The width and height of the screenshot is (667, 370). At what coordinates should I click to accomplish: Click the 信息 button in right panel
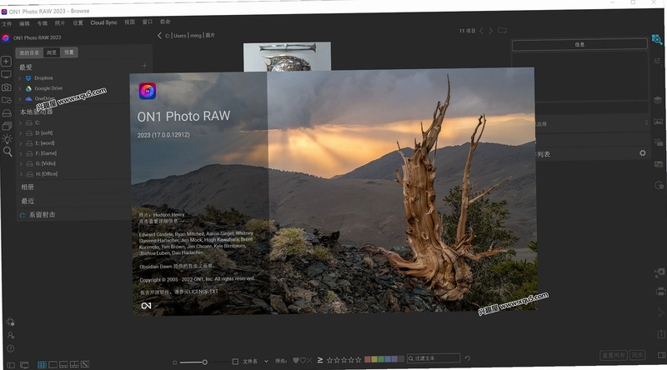[579, 44]
